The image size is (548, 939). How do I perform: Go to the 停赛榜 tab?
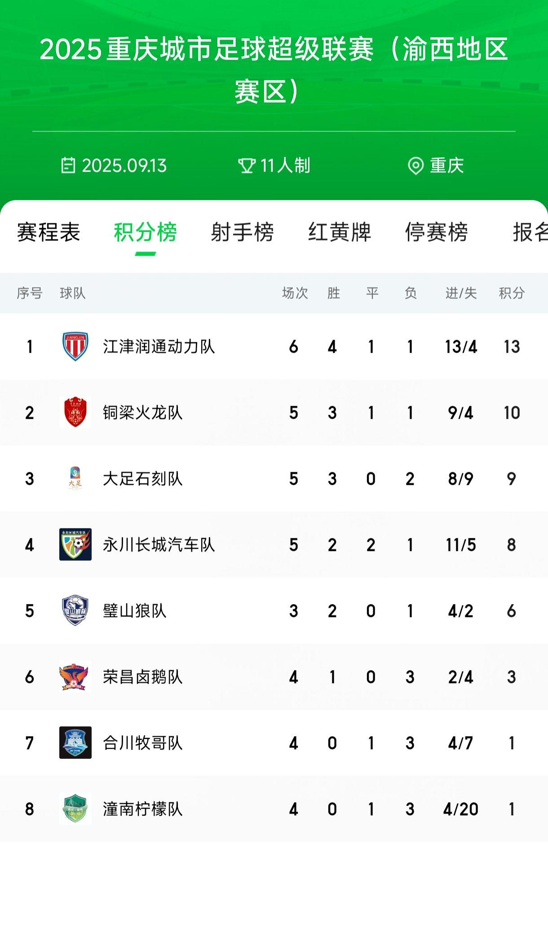click(437, 232)
